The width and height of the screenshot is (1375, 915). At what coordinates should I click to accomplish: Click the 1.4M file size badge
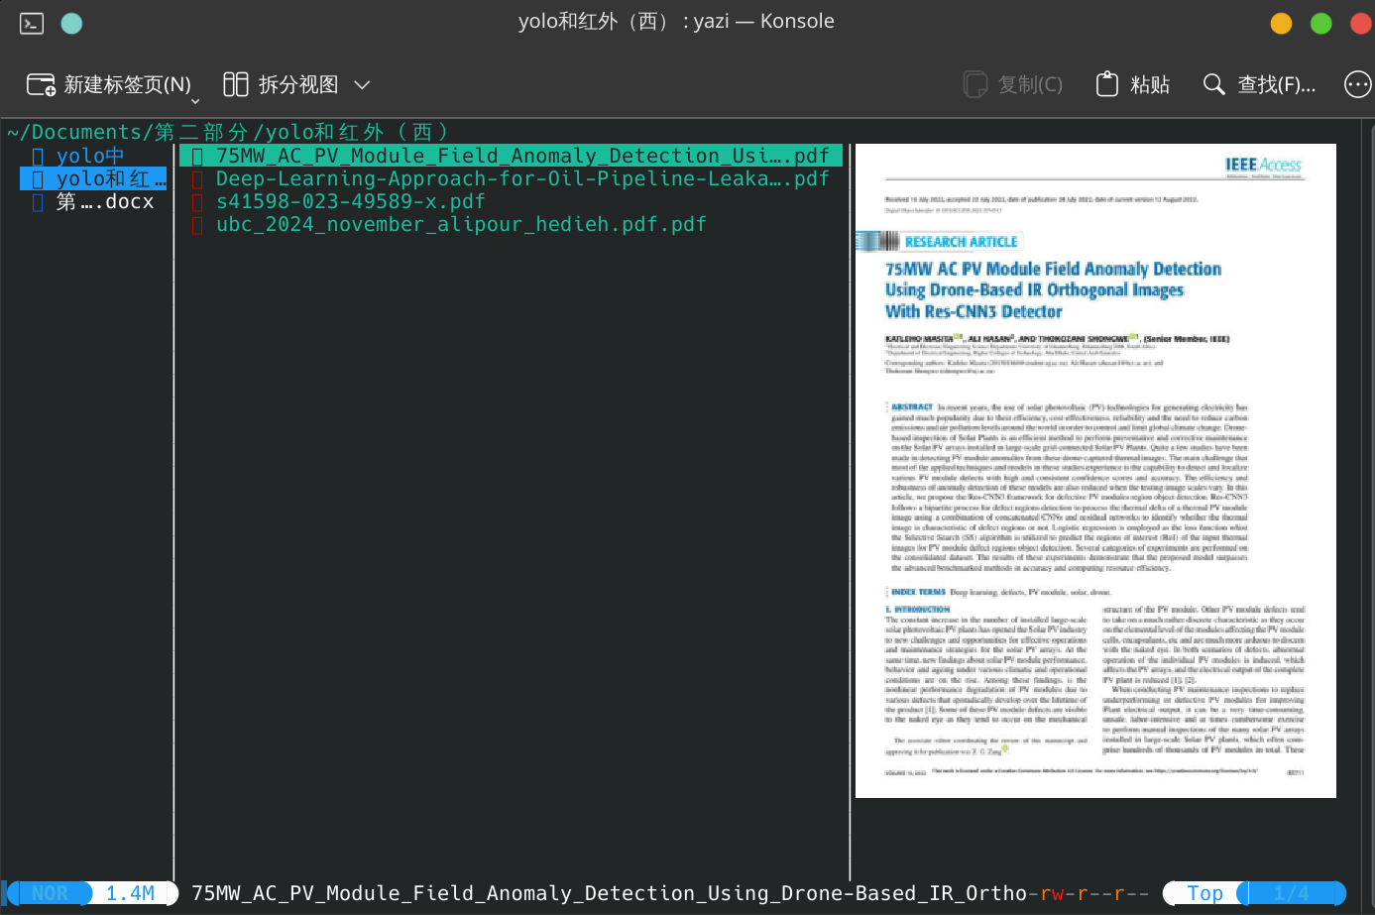tap(130, 892)
